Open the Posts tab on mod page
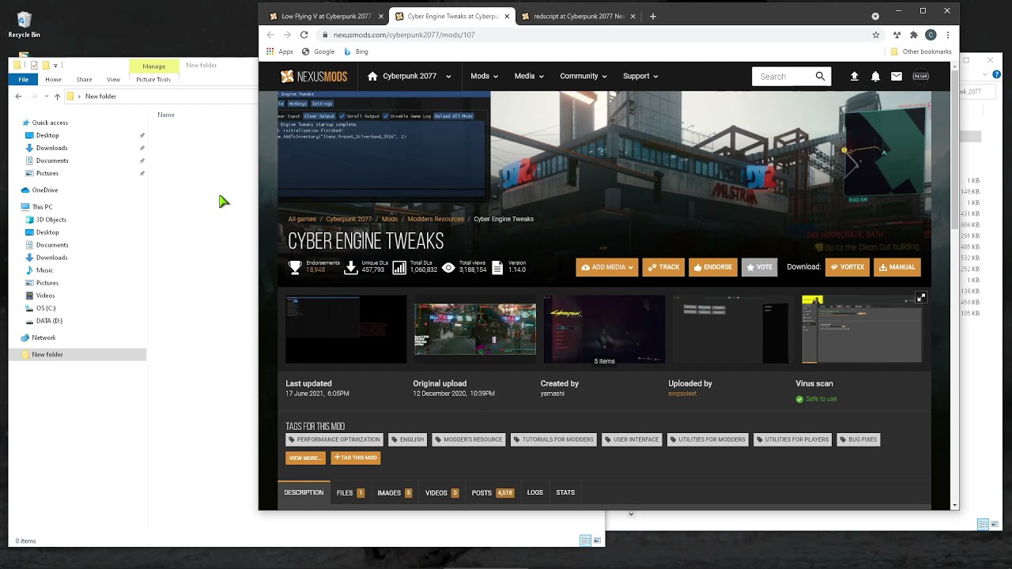 [x=493, y=492]
